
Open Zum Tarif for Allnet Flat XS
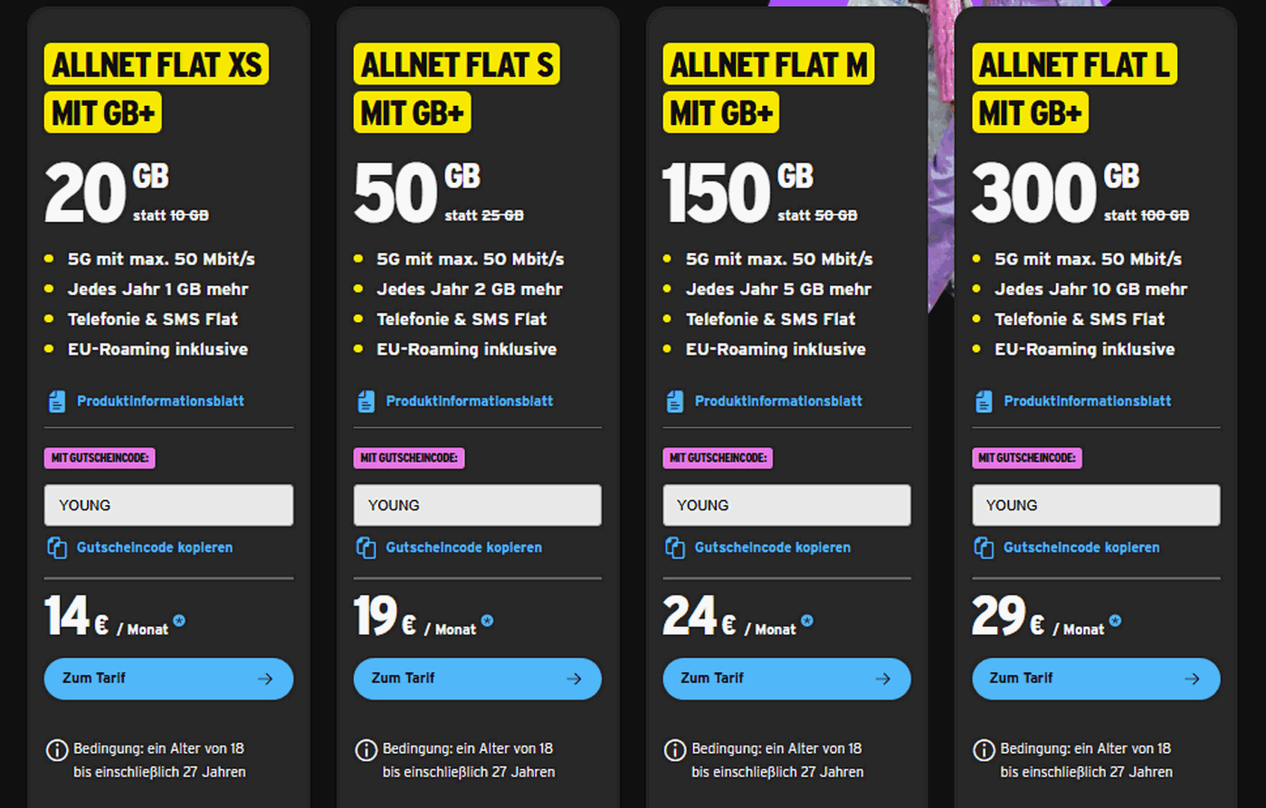pos(168,679)
